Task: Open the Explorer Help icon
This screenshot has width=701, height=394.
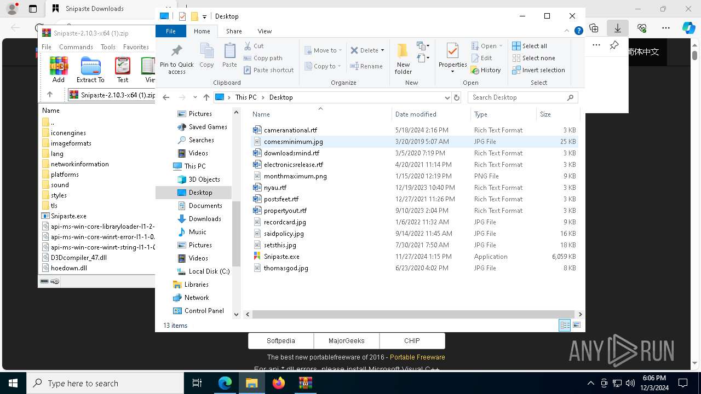Action: pyautogui.click(x=578, y=31)
